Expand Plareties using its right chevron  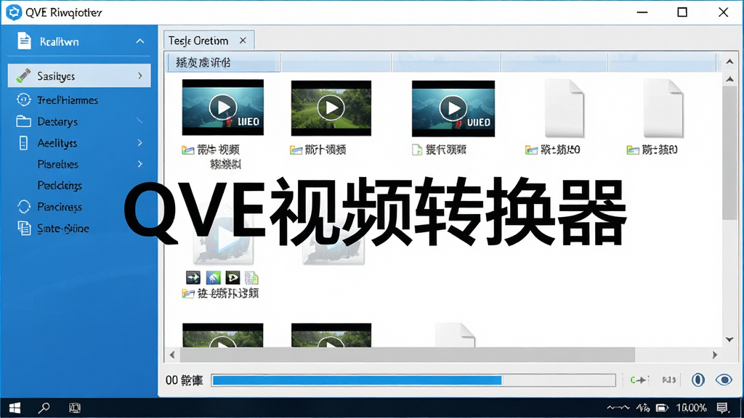[x=140, y=164]
